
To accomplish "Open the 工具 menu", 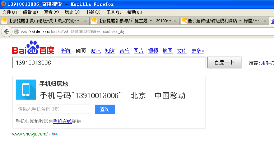I will [114, 12].
